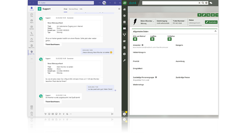The width and height of the screenshot is (246, 133).
Task: Click green link chain button in dot4
Action: tap(204, 15)
